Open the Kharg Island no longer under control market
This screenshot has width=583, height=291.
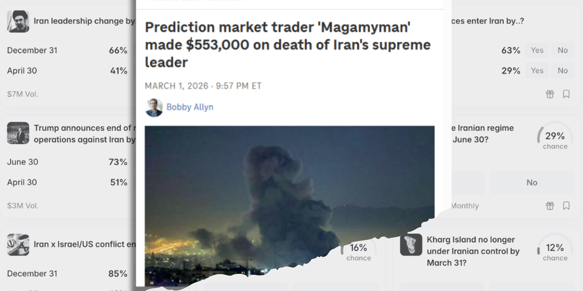pos(473,251)
